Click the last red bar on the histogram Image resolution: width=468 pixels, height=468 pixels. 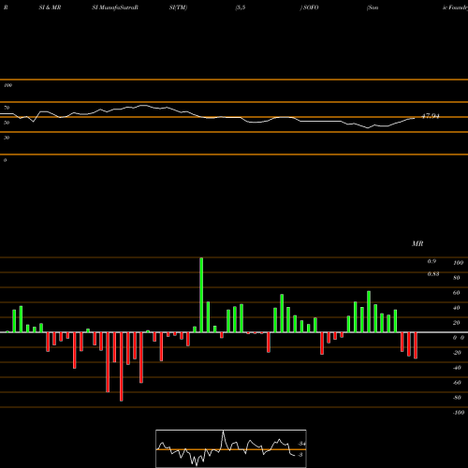pyautogui.click(x=416, y=345)
